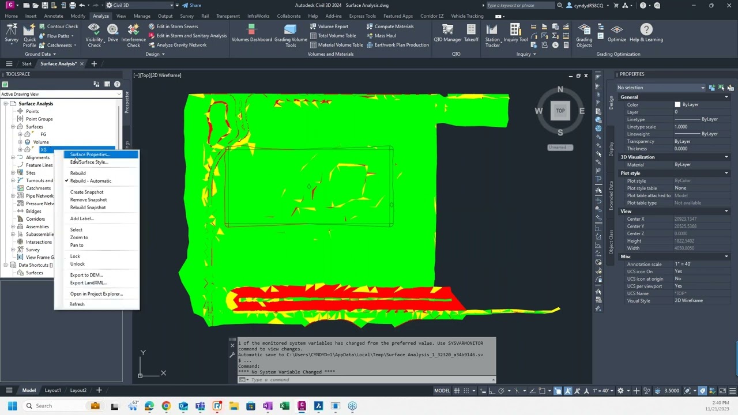
Task: Open Google Chrome from the taskbar
Action: click(x=166, y=406)
